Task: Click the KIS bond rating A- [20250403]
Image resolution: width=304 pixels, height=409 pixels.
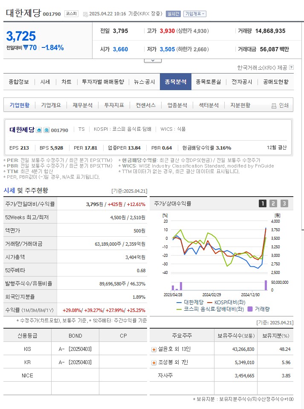Action: 75,349
